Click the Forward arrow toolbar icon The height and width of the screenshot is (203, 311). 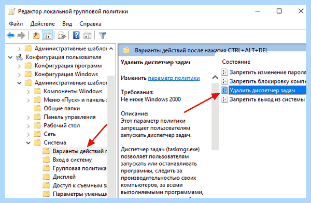coord(21,36)
